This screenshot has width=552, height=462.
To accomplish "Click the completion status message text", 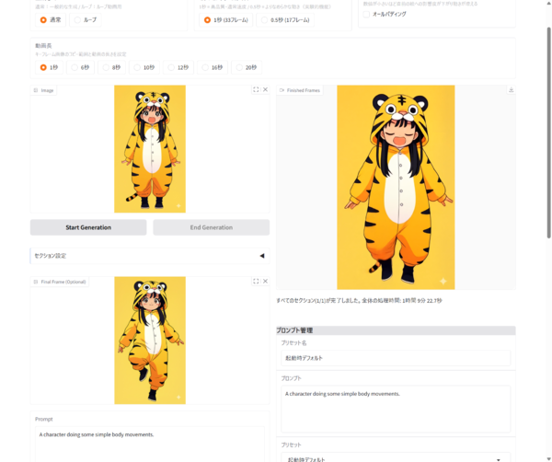I will coord(359,300).
